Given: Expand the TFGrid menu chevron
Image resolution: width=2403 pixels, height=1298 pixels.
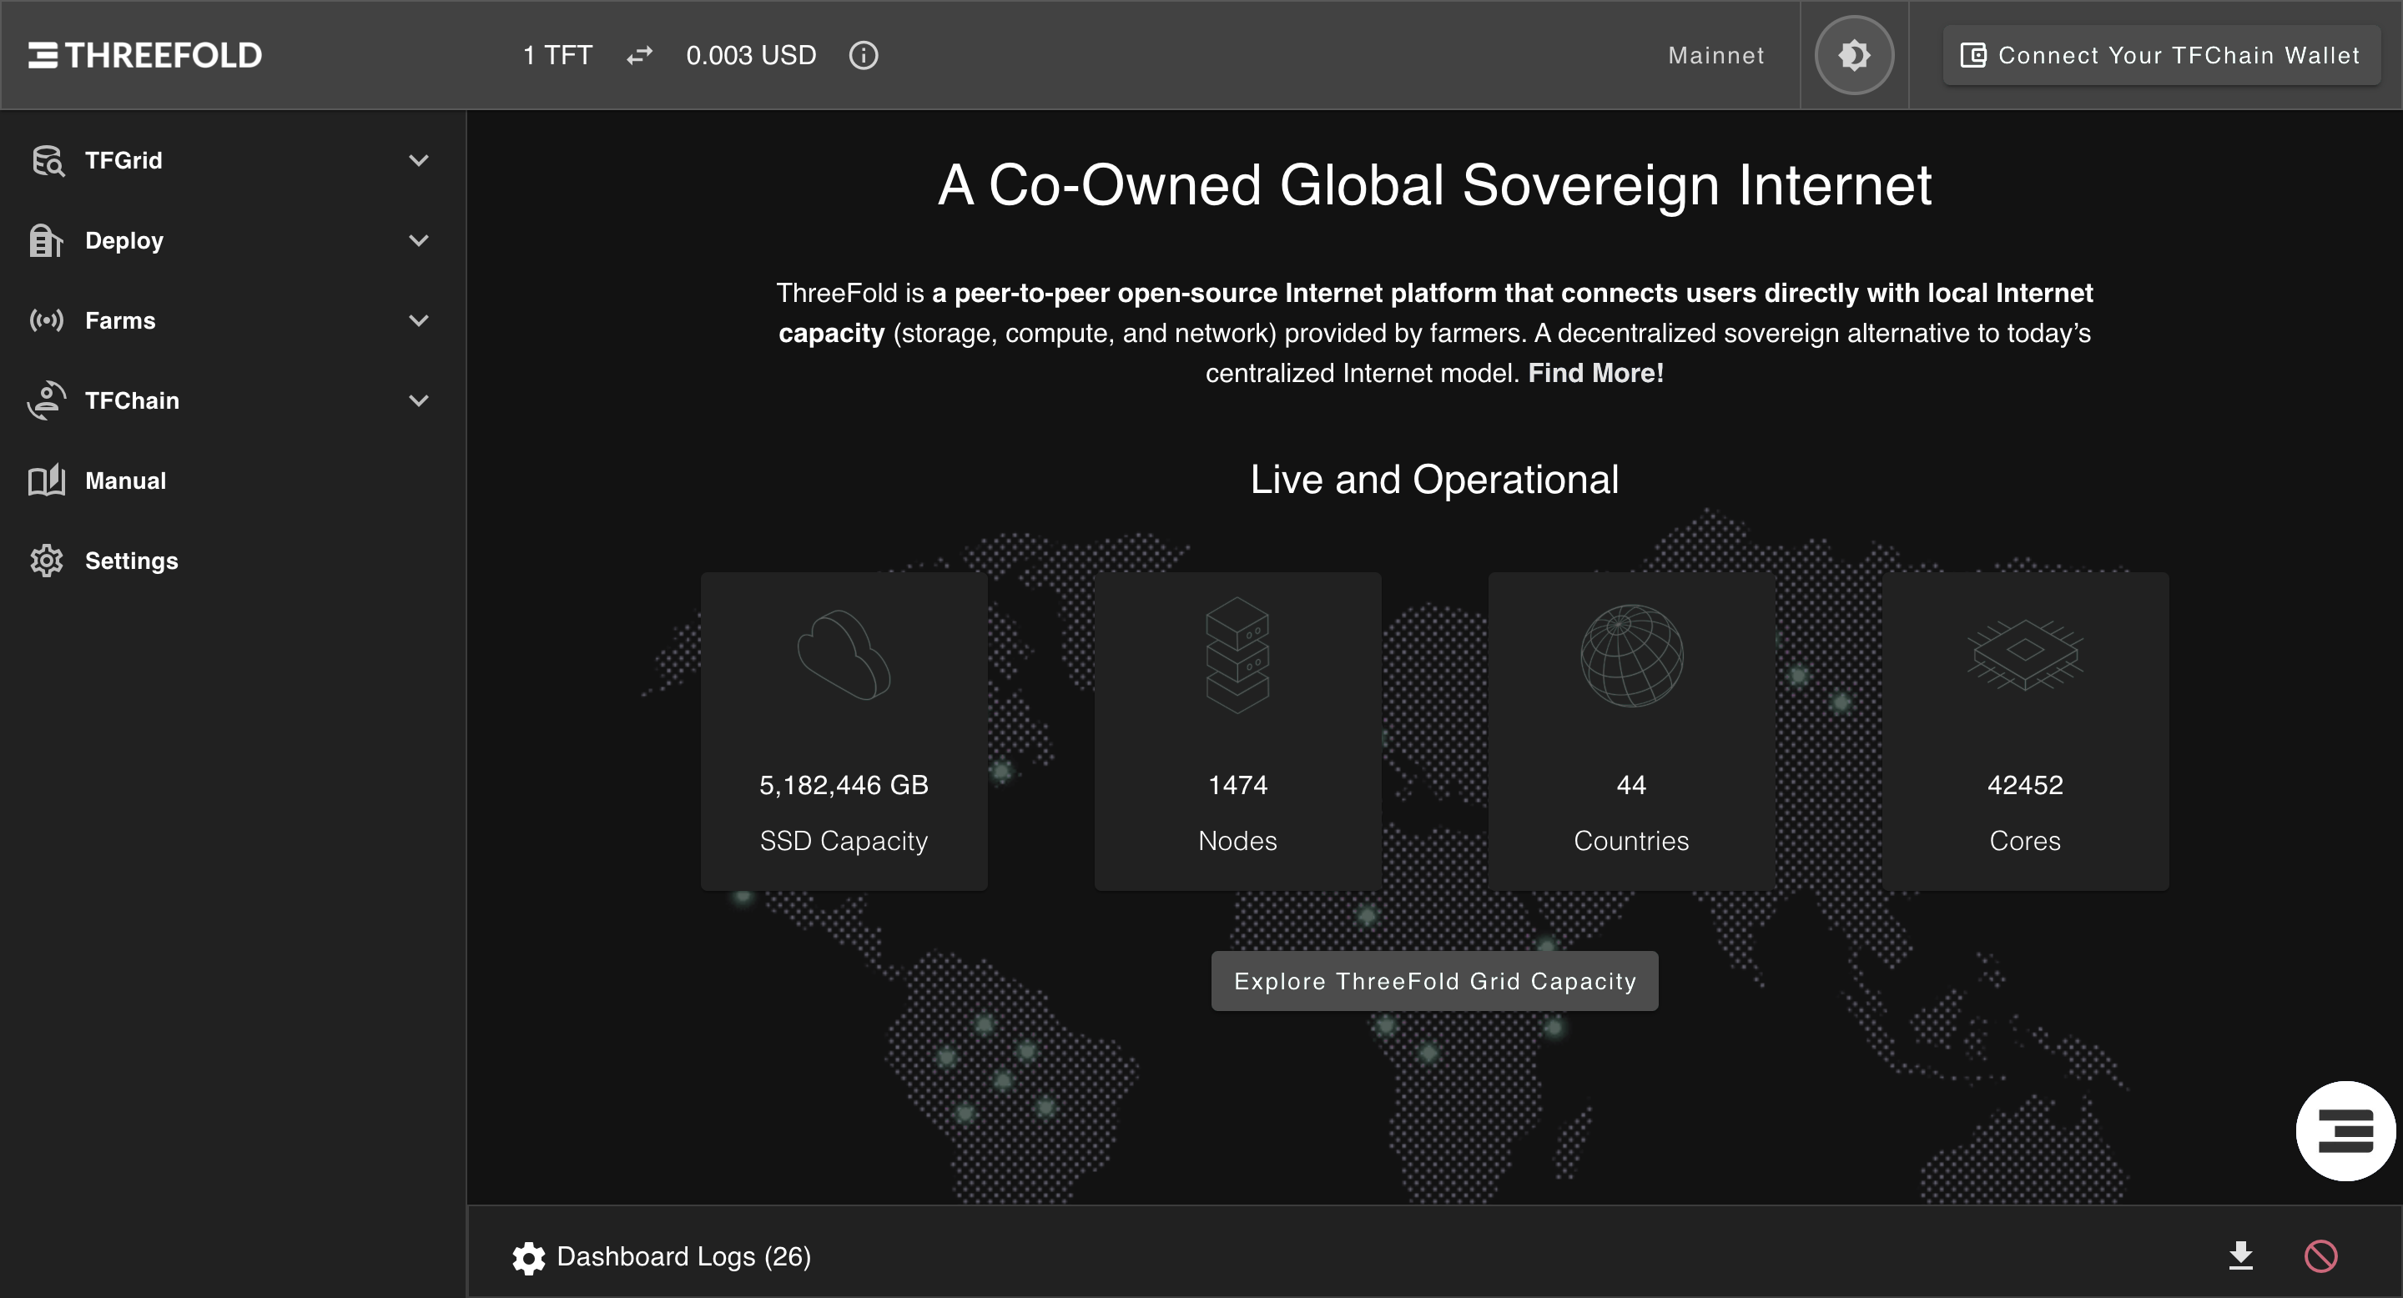Looking at the screenshot, I should [x=419, y=160].
